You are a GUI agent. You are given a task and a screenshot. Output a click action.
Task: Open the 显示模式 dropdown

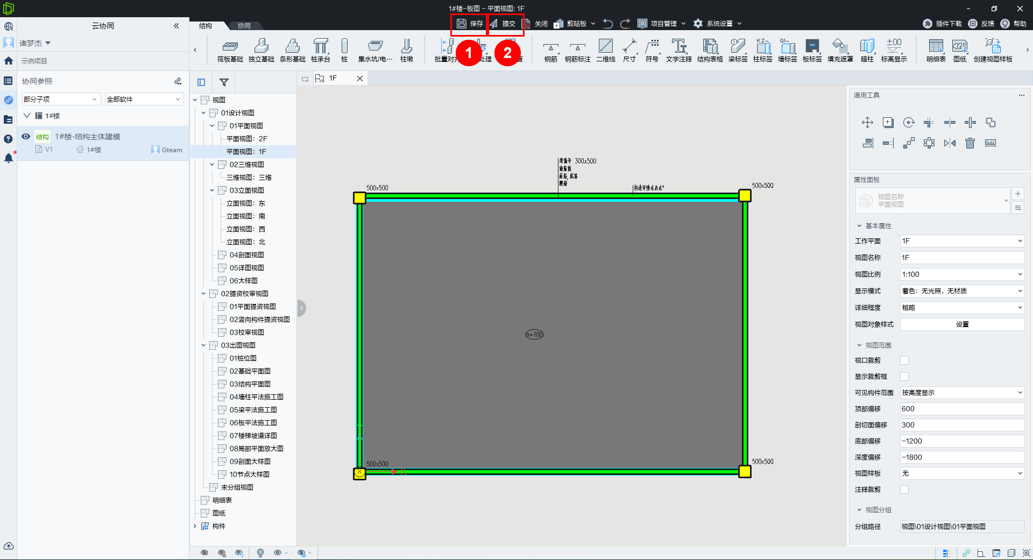(x=962, y=291)
